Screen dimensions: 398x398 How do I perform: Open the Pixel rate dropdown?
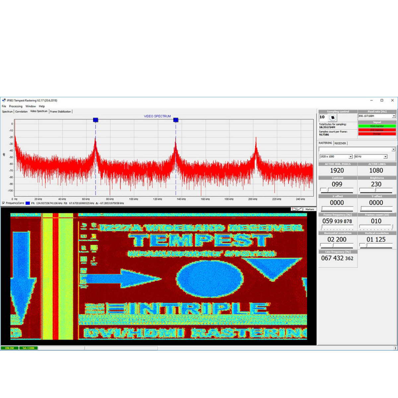click(x=394, y=116)
